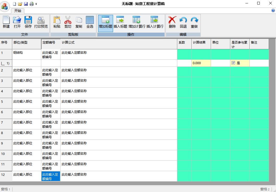This screenshot has height=192, width=276.
Task: Click 此处输入定额名称 cell in row 10
Action: click(119, 155)
